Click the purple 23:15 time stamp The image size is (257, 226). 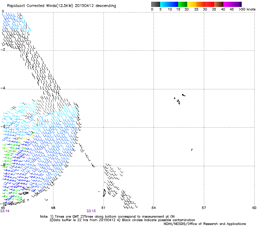(91, 211)
